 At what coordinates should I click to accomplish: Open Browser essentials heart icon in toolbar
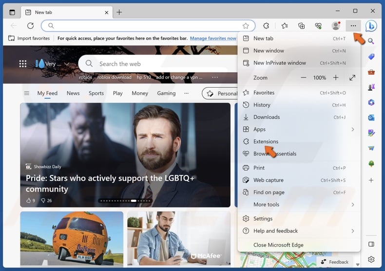point(318,26)
